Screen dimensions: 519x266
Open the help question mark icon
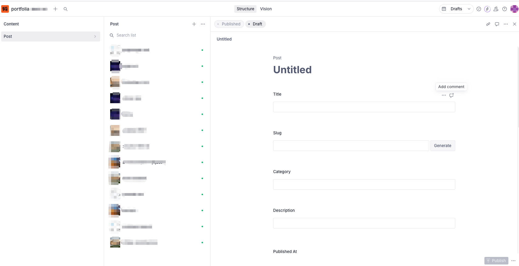[504, 9]
